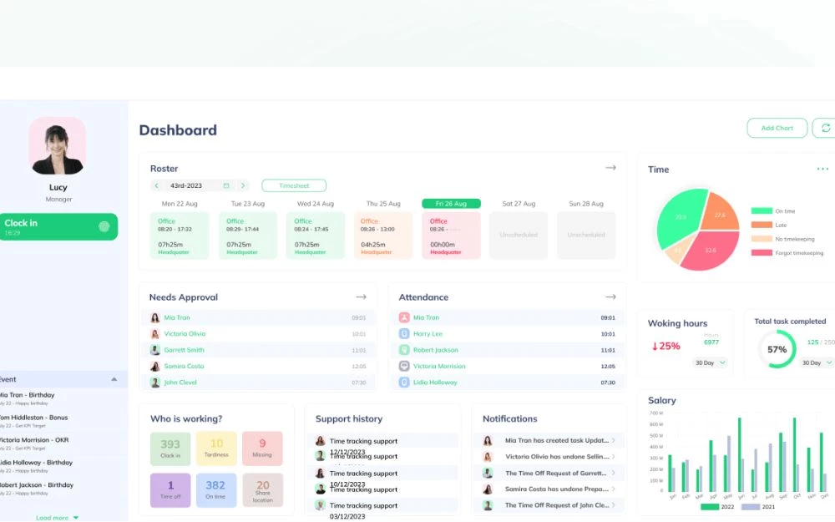
Task: Open the Roster panel arrow icon
Action: (610, 168)
